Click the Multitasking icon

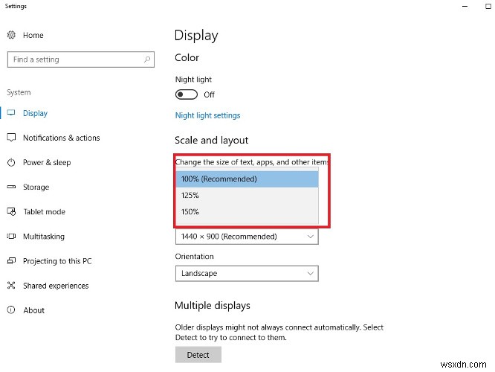pyautogui.click(x=11, y=236)
